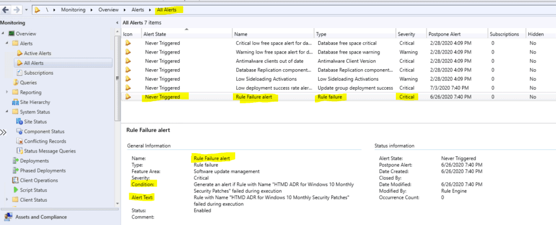Select the Database Replication component alert name
The height and width of the screenshot is (225, 556).
coord(274,70)
